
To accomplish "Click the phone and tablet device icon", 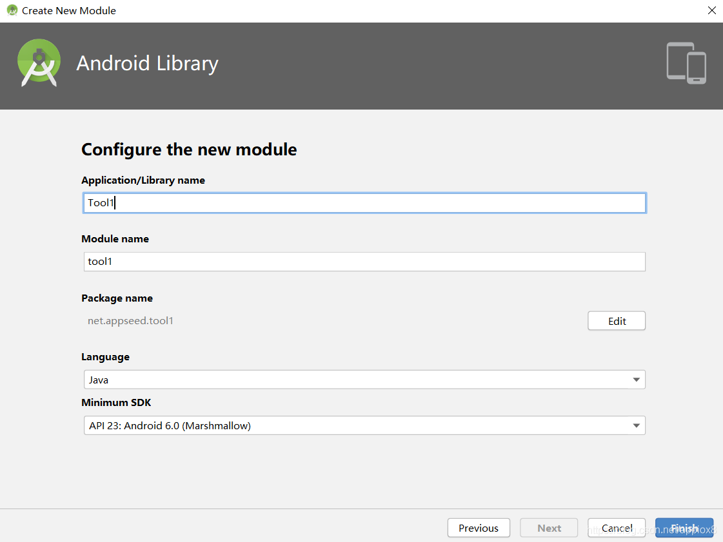I will click(686, 63).
